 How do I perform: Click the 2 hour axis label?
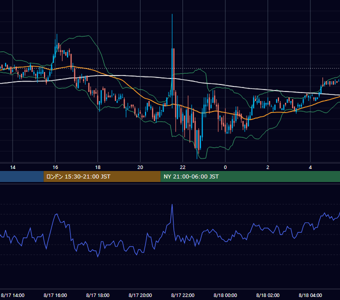[x=268, y=167]
